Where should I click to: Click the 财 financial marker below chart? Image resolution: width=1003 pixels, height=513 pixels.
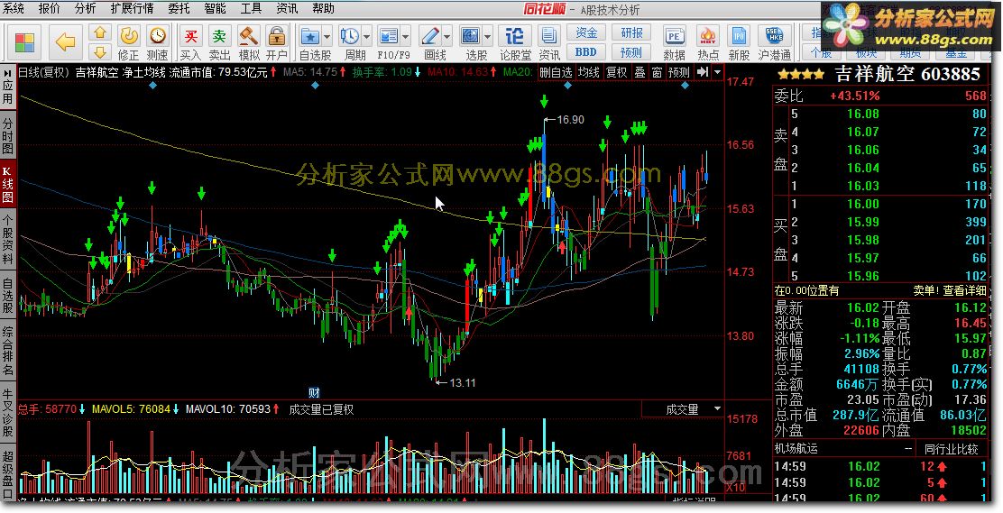click(x=314, y=392)
